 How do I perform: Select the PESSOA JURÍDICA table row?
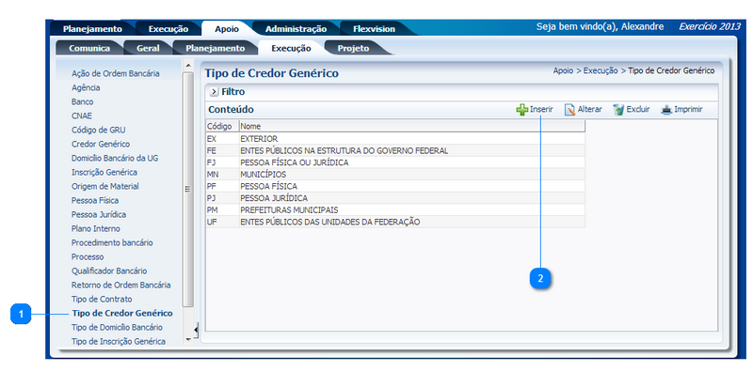click(x=395, y=198)
